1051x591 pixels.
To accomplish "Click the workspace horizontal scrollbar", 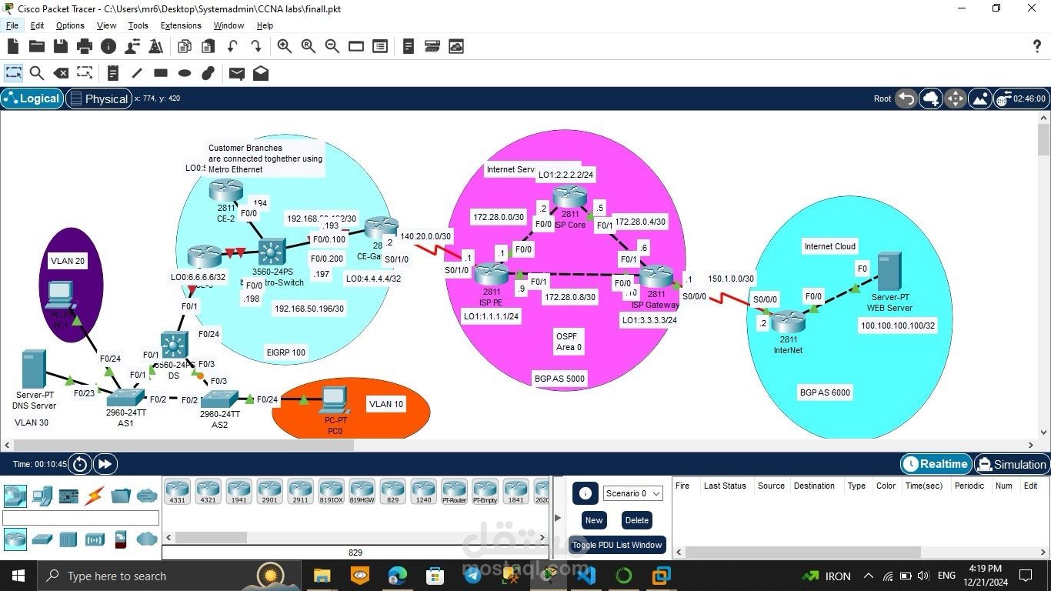I will tap(519, 445).
